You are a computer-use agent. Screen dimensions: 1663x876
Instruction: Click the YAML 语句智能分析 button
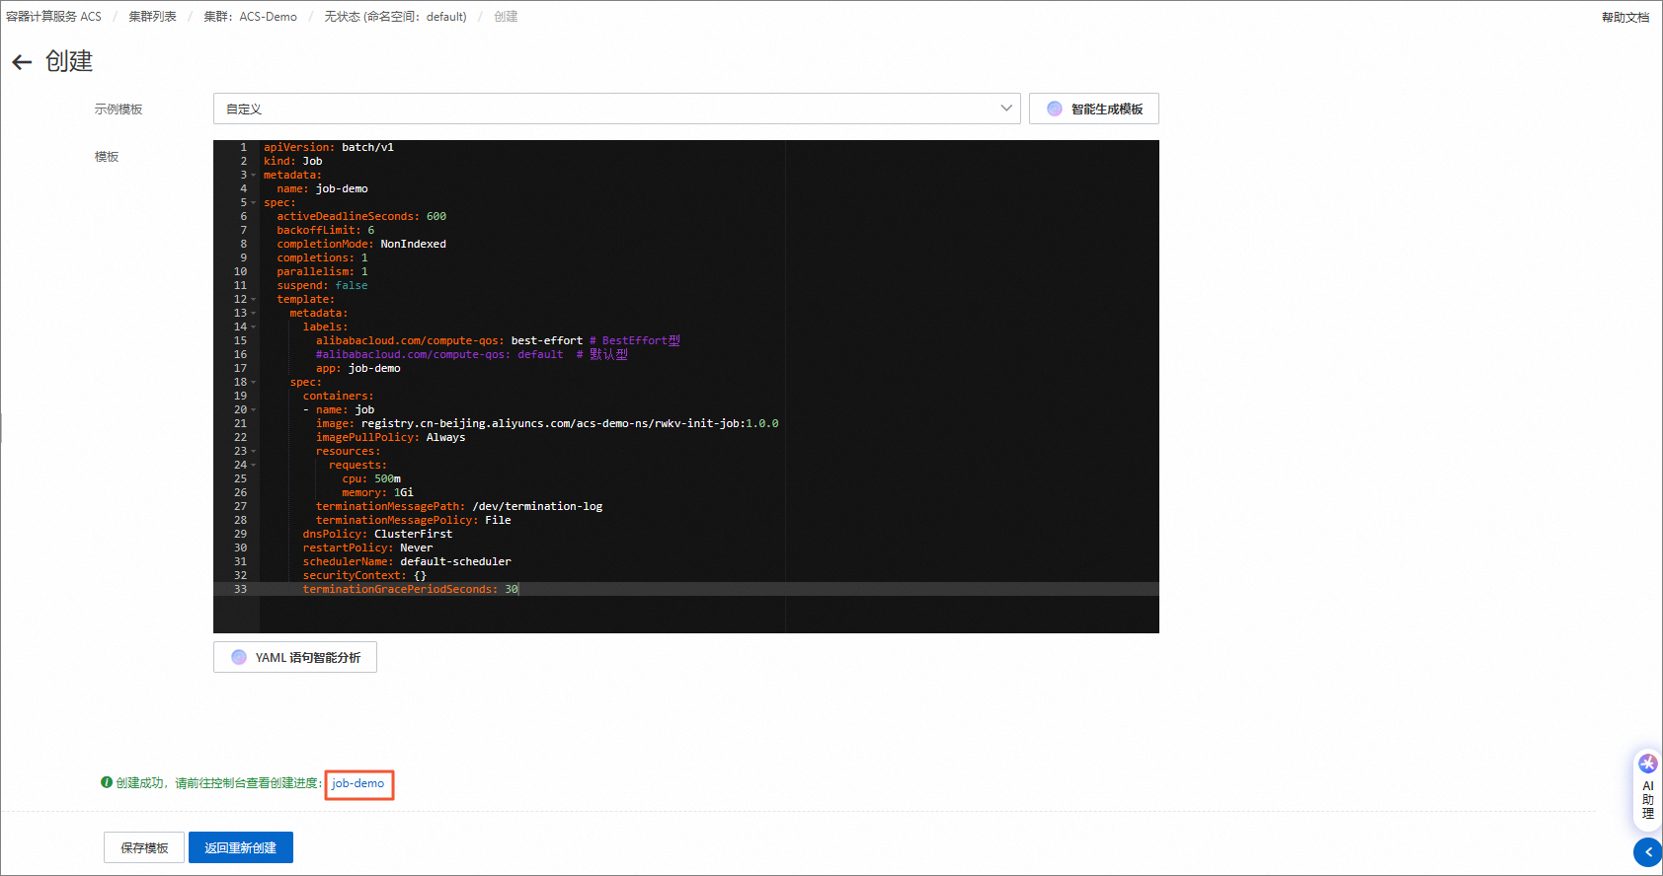(x=295, y=657)
